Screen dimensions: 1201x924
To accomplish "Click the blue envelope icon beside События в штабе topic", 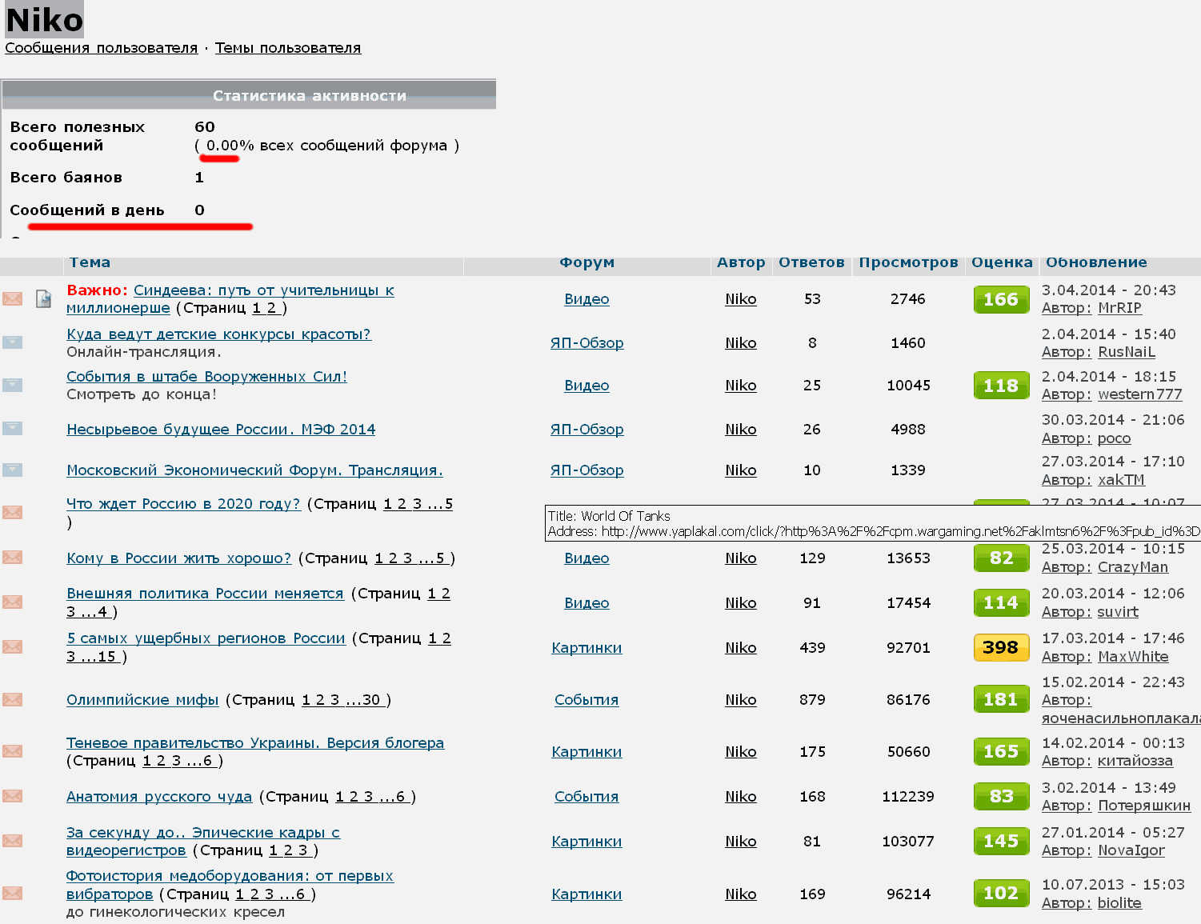I will coord(12,385).
